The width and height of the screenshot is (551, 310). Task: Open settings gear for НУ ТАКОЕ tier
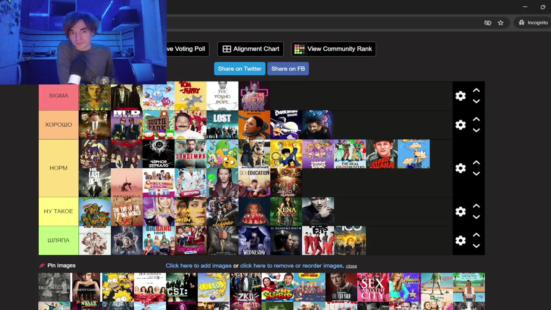(461, 211)
